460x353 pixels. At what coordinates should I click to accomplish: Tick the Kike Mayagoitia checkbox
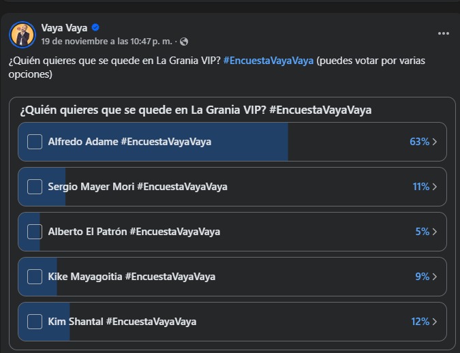click(35, 277)
